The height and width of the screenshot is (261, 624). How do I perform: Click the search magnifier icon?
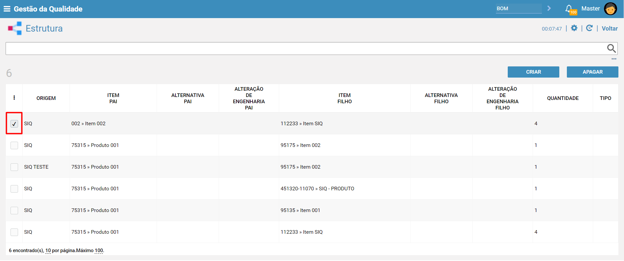(611, 48)
